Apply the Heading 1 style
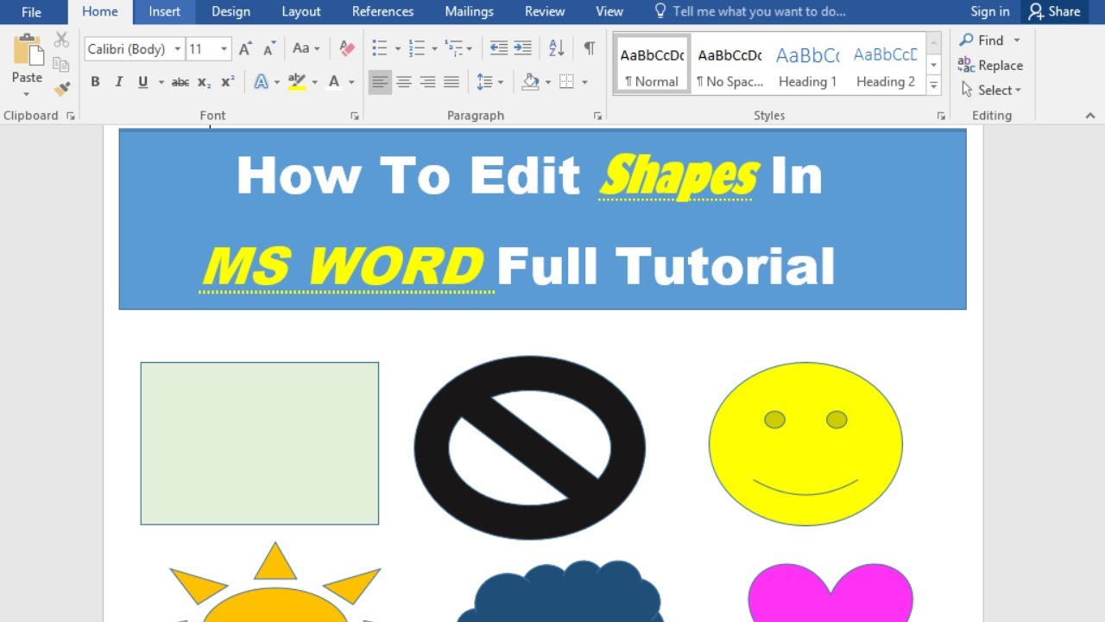 [807, 65]
